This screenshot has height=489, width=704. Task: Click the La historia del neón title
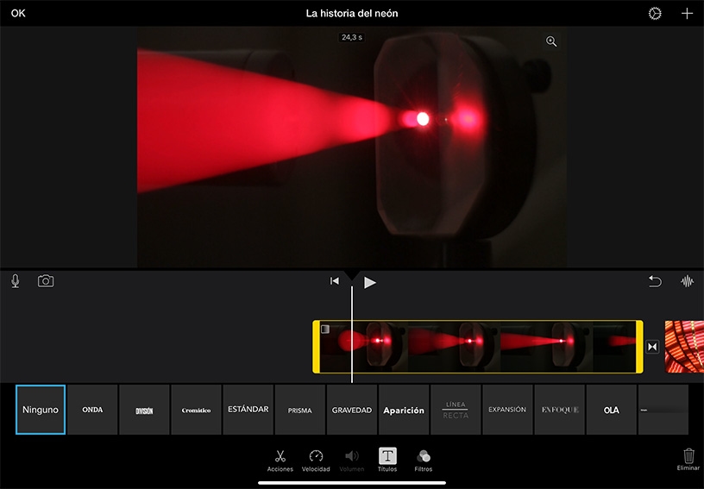352,14
